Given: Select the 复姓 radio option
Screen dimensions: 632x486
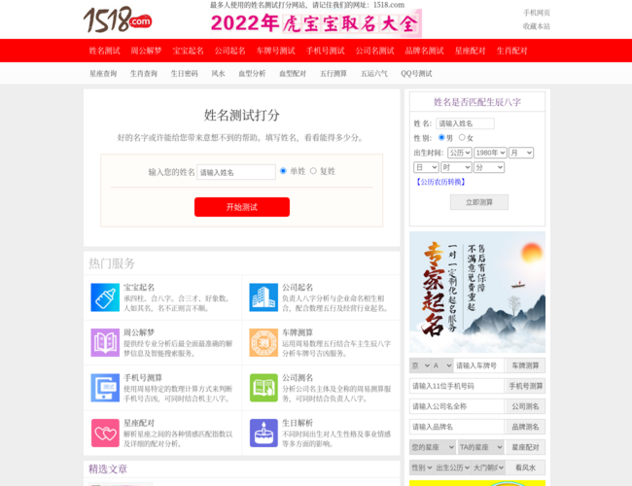Looking at the screenshot, I should [313, 171].
